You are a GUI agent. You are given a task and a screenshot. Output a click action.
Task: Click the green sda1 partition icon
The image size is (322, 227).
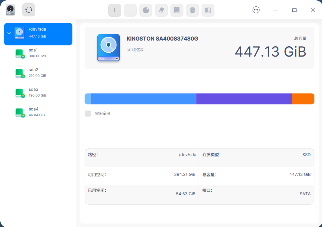19,53
